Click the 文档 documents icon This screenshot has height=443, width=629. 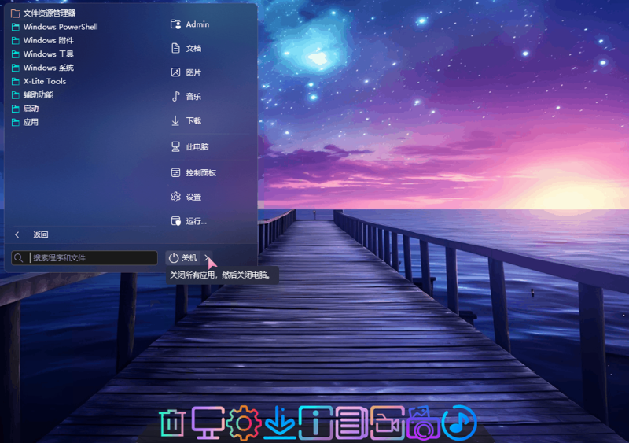point(175,49)
